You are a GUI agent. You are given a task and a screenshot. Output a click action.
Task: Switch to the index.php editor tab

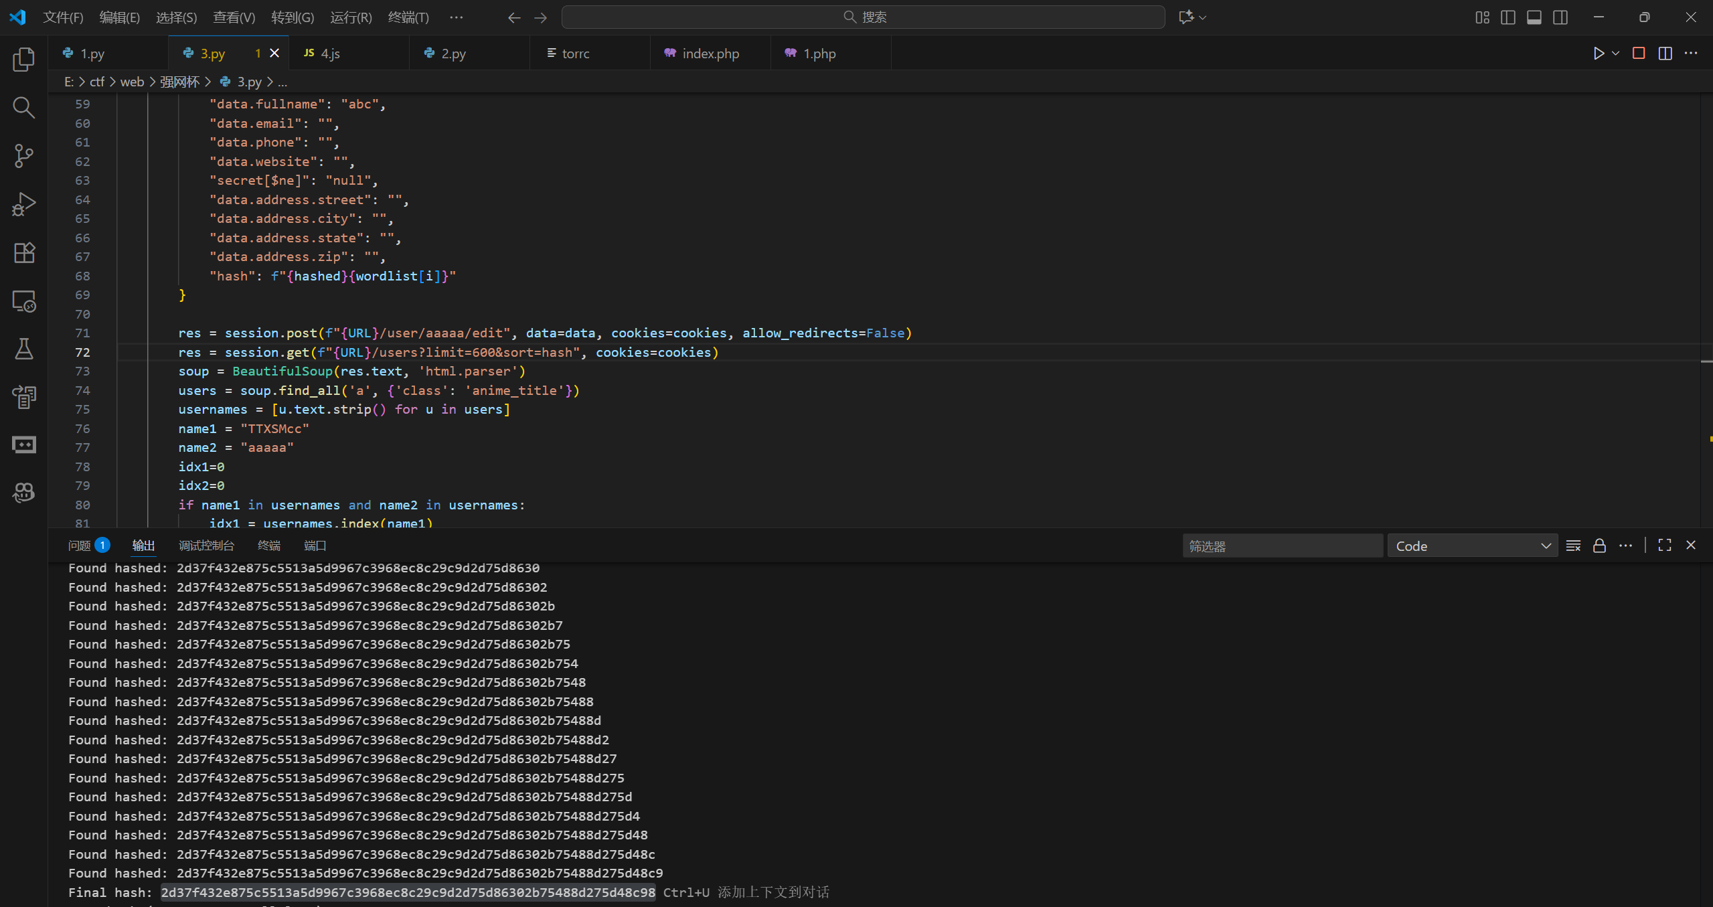coord(710,54)
